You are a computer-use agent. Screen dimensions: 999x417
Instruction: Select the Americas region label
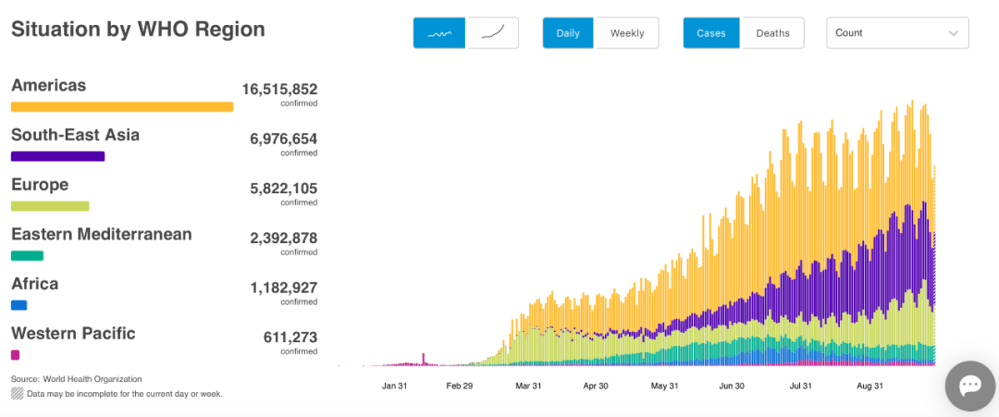pyautogui.click(x=48, y=85)
